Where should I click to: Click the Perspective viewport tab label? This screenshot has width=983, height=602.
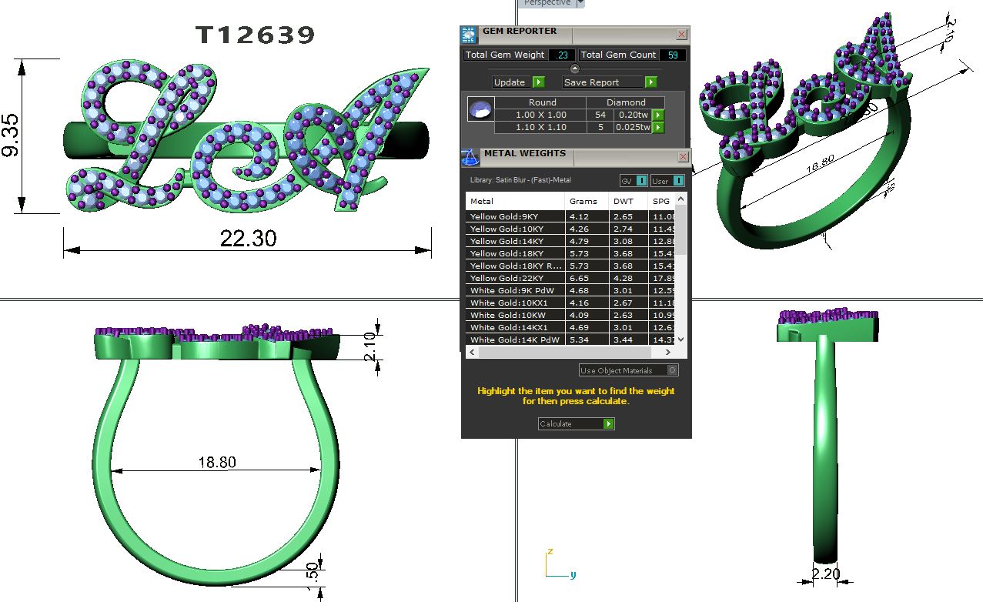(547, 3)
